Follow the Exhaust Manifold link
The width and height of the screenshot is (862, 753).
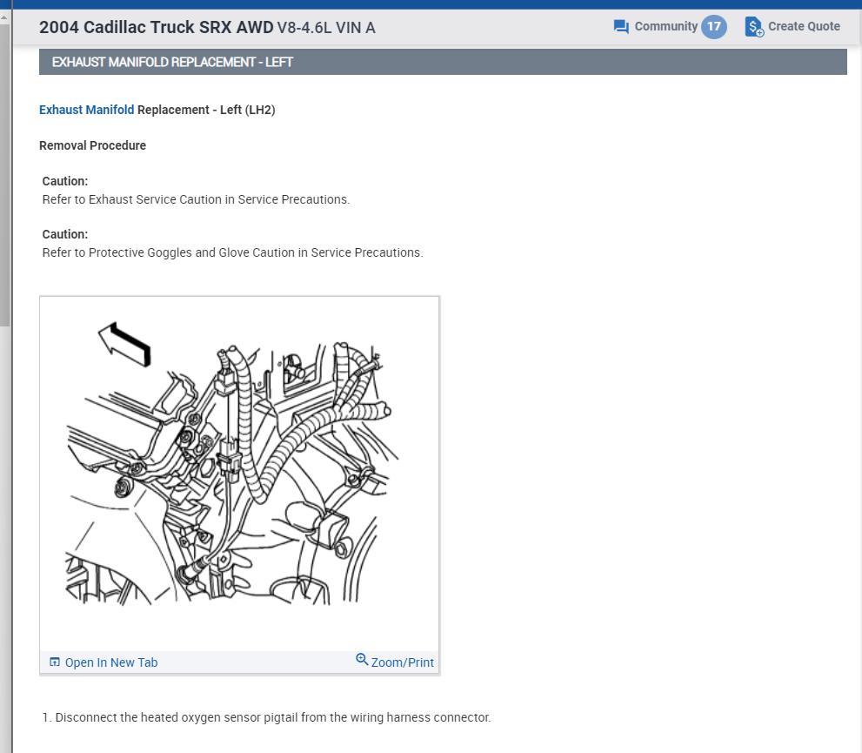click(x=86, y=110)
